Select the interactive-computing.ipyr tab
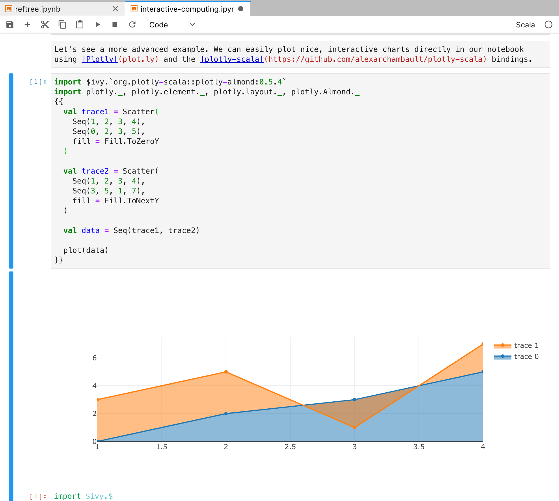This screenshot has width=559, height=501. (x=187, y=9)
